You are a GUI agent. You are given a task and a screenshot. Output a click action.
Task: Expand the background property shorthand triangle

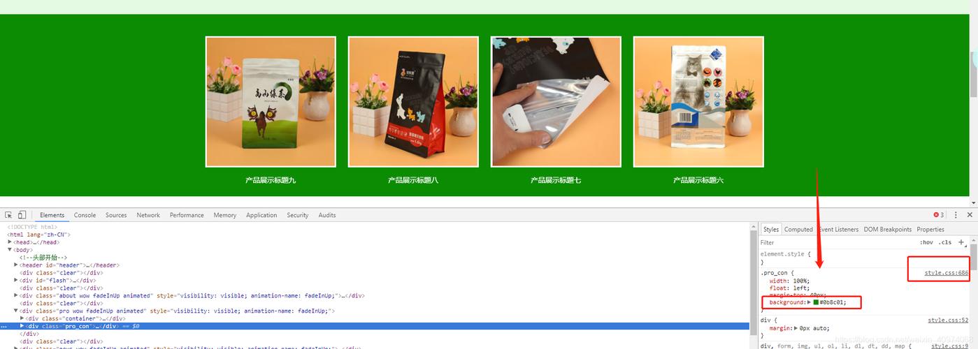[x=809, y=303]
